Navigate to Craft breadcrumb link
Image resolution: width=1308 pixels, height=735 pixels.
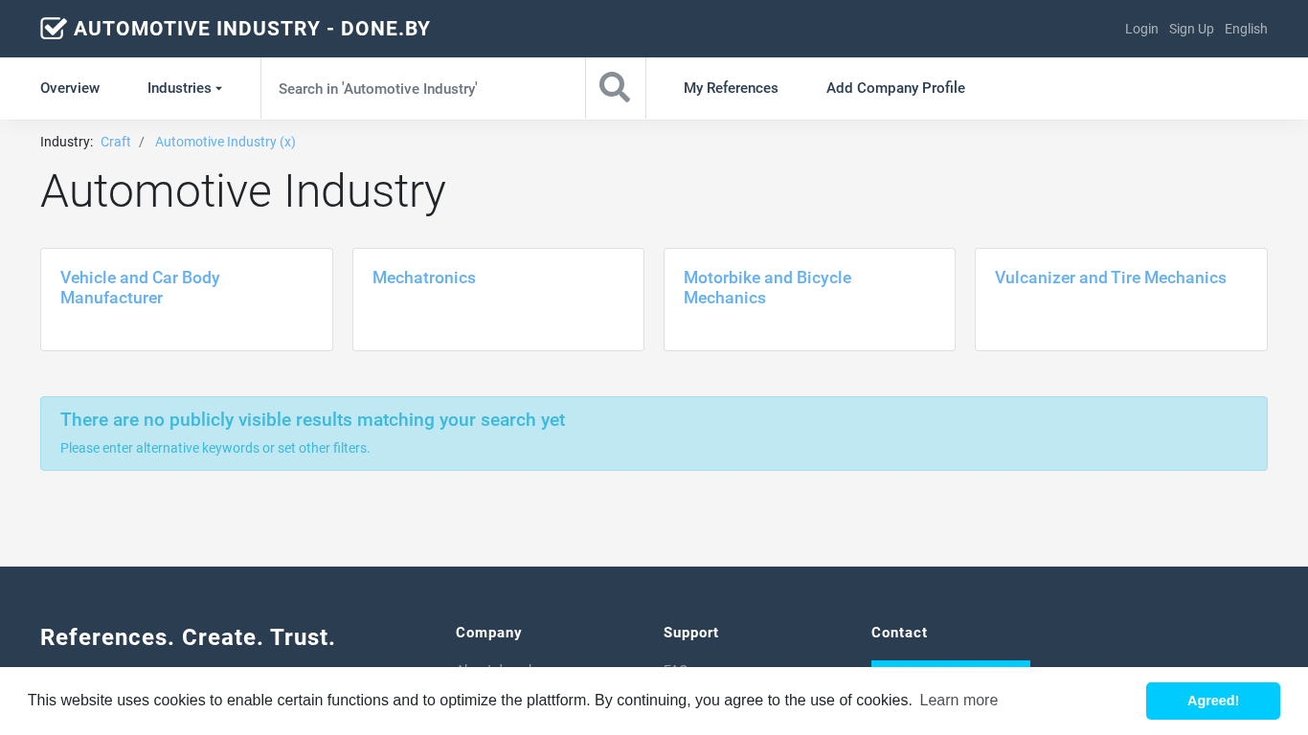pyautogui.click(x=116, y=142)
